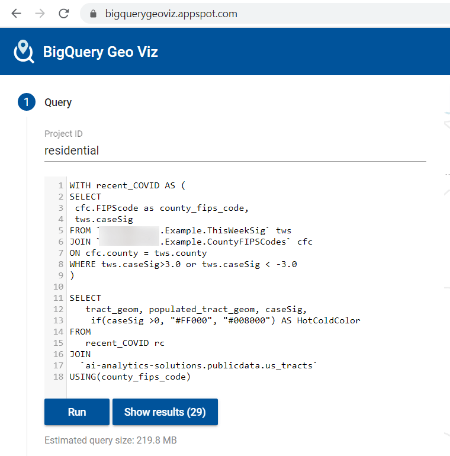Click the padlock site security icon
Screen dimensions: 450x456
(x=92, y=13)
